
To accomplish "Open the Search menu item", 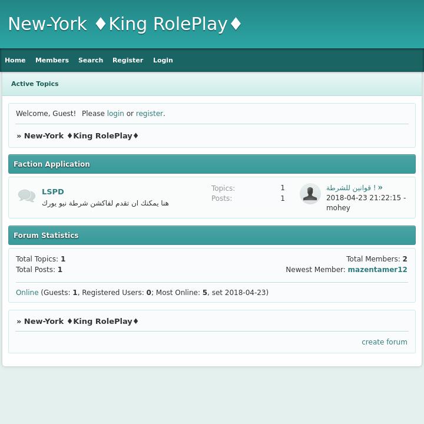I will (91, 60).
